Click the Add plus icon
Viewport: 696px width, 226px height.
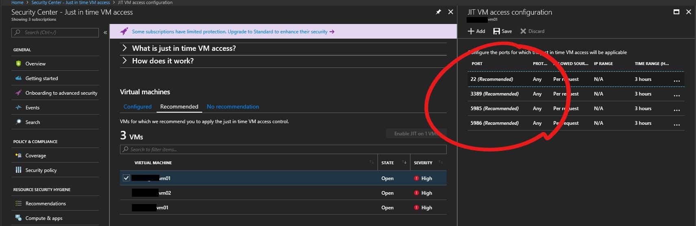click(471, 31)
